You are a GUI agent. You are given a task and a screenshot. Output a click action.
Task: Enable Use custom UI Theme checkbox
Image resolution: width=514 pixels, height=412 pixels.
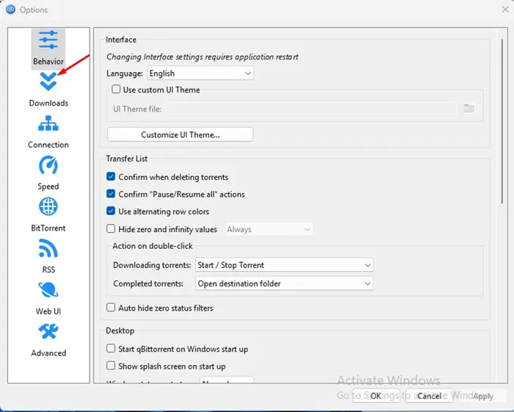[116, 89]
